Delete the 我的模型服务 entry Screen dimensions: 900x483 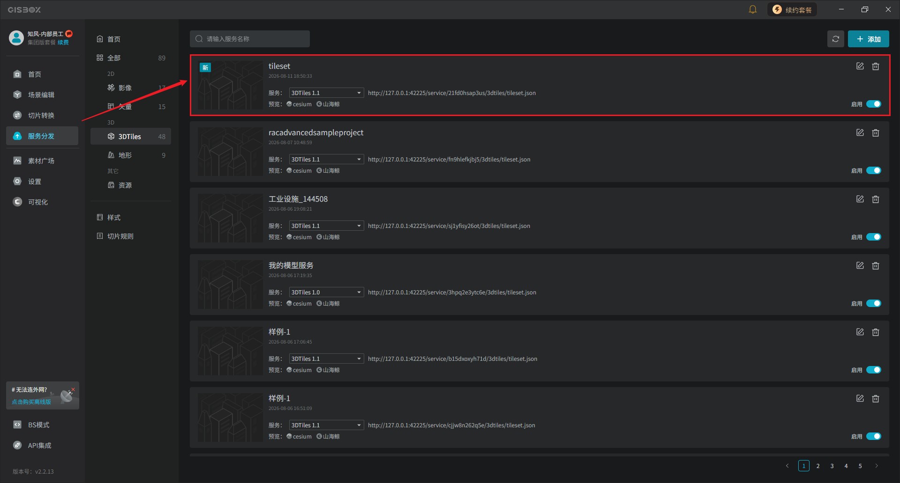[x=875, y=266]
